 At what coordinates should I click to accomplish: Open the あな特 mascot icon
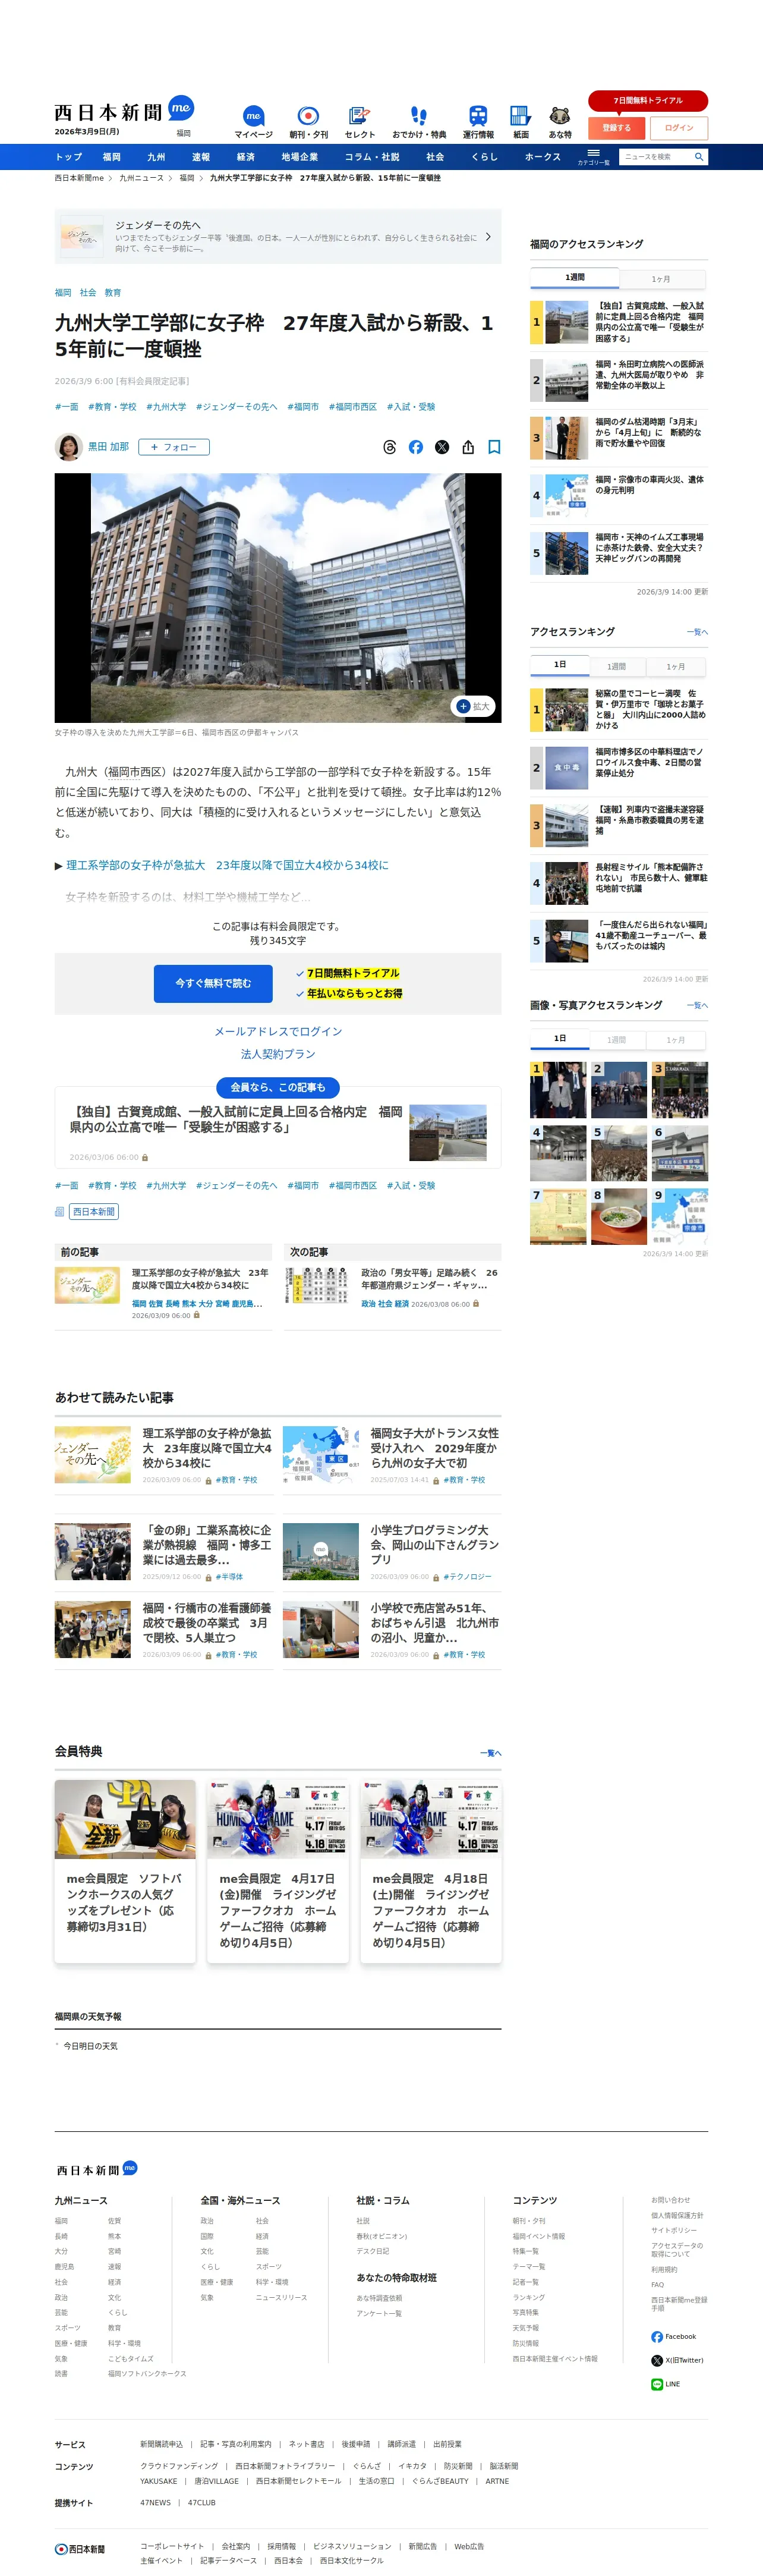pos(560,122)
